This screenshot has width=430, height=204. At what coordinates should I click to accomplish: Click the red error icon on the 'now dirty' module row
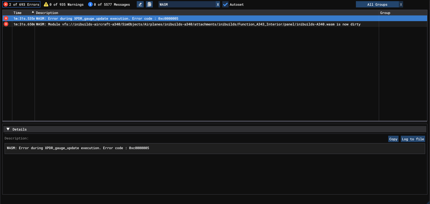6,24
